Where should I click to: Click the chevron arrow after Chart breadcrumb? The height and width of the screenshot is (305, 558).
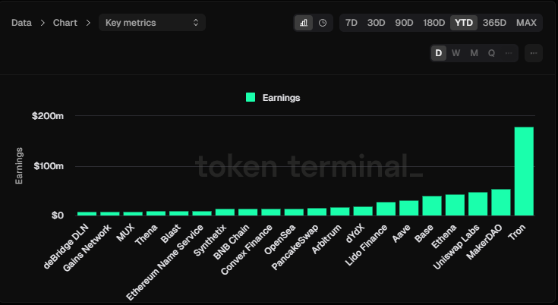pos(88,23)
